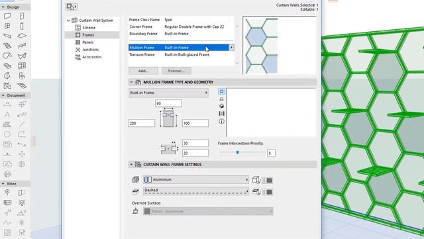Screen dimensions: 424x239
Task: Select the Shell tool in Design toolbox
Action: [x=22, y=56]
